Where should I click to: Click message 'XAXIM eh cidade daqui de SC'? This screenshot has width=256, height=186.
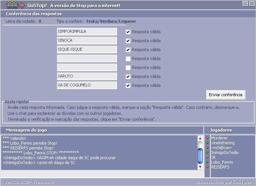(x=59, y=158)
